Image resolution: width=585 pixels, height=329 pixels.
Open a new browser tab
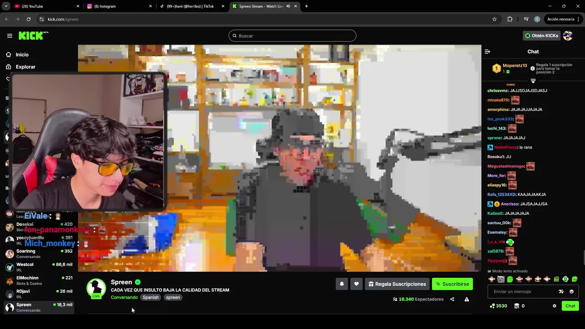(306, 6)
